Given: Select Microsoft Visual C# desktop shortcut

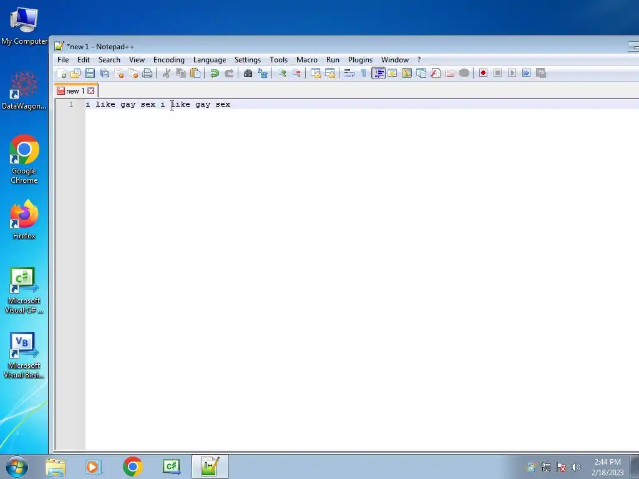Looking at the screenshot, I should click(x=24, y=291).
